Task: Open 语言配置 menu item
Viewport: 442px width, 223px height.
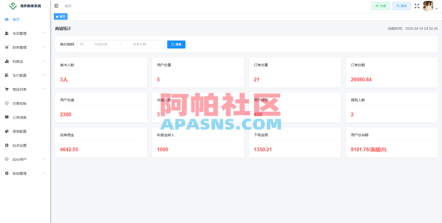Action: click(25, 131)
